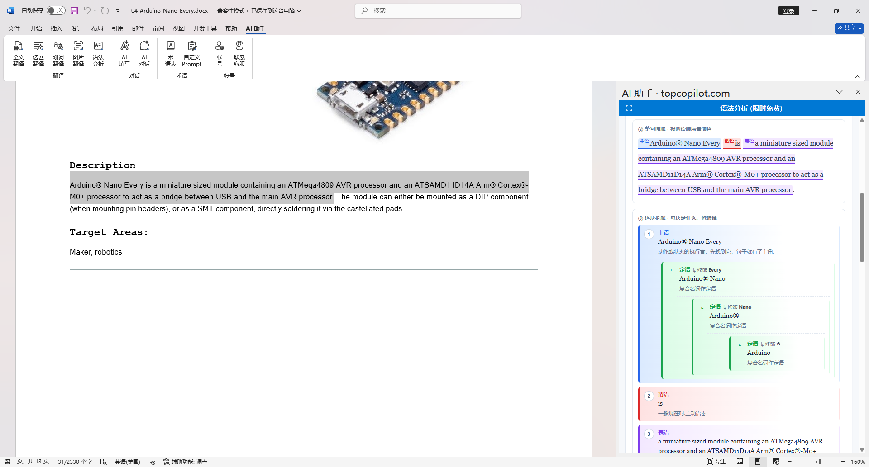Open the AI 对话 chat tool
This screenshot has width=869, height=467.
pyautogui.click(x=144, y=54)
